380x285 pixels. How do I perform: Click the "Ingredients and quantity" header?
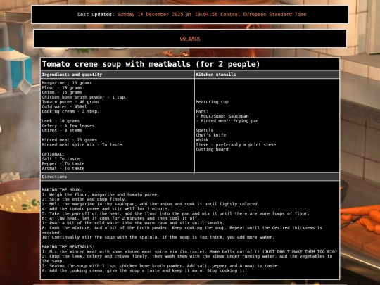click(72, 75)
